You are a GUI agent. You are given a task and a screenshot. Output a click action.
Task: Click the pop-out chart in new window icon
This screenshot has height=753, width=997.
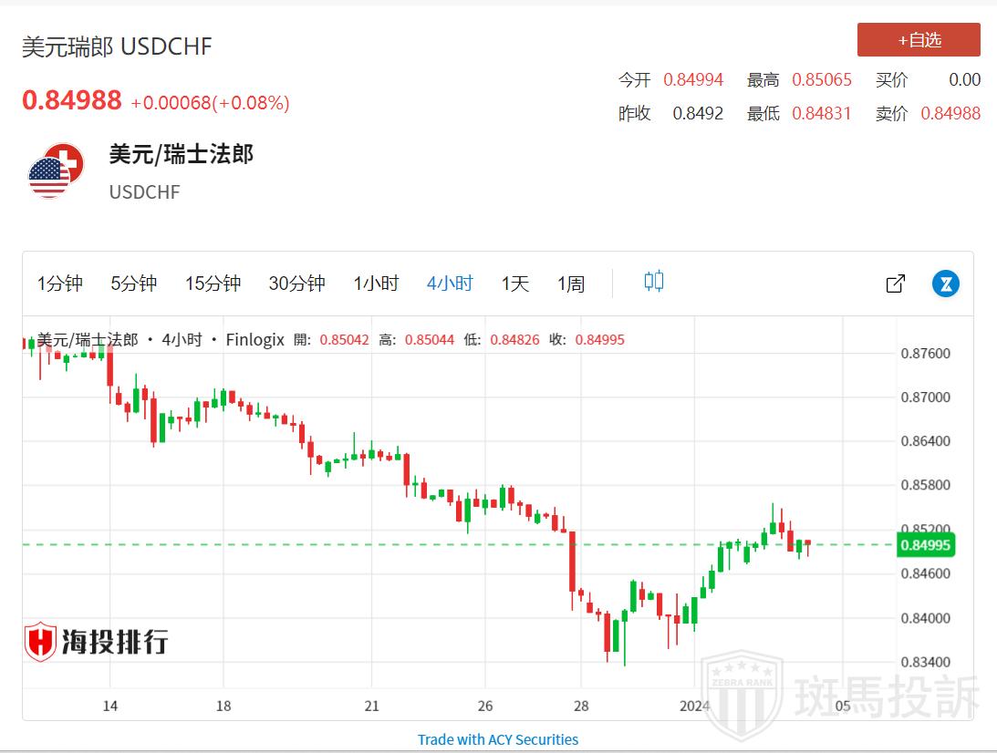[x=896, y=284]
